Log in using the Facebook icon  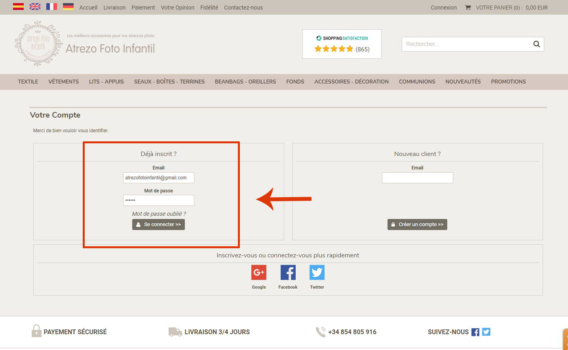(x=288, y=272)
